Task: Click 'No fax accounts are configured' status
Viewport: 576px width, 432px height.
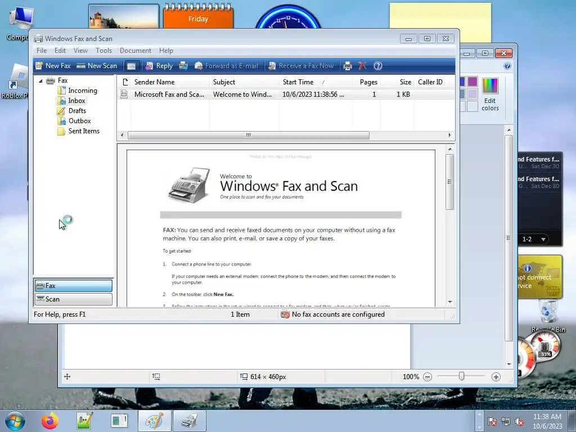Action: (x=338, y=314)
